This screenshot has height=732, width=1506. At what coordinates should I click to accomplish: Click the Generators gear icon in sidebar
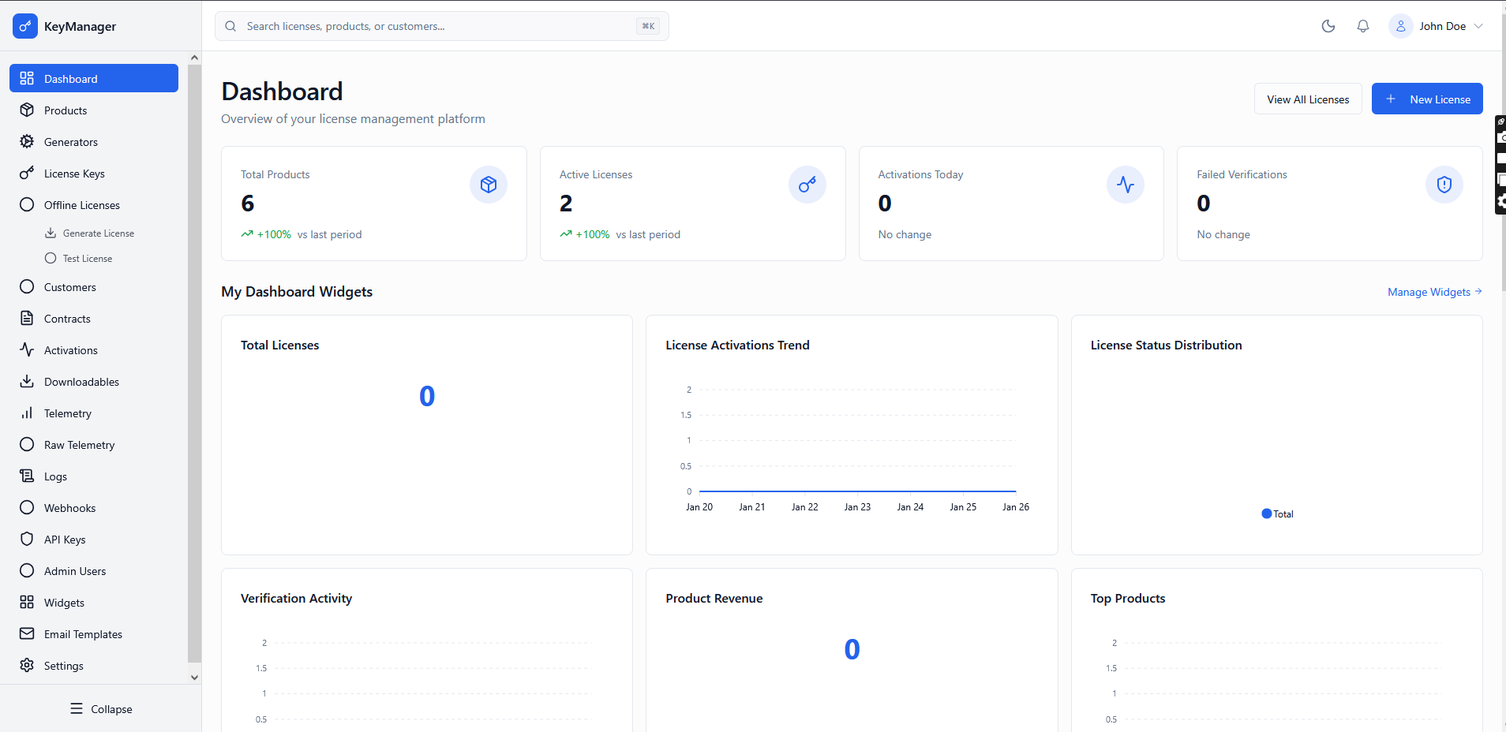[x=27, y=141]
